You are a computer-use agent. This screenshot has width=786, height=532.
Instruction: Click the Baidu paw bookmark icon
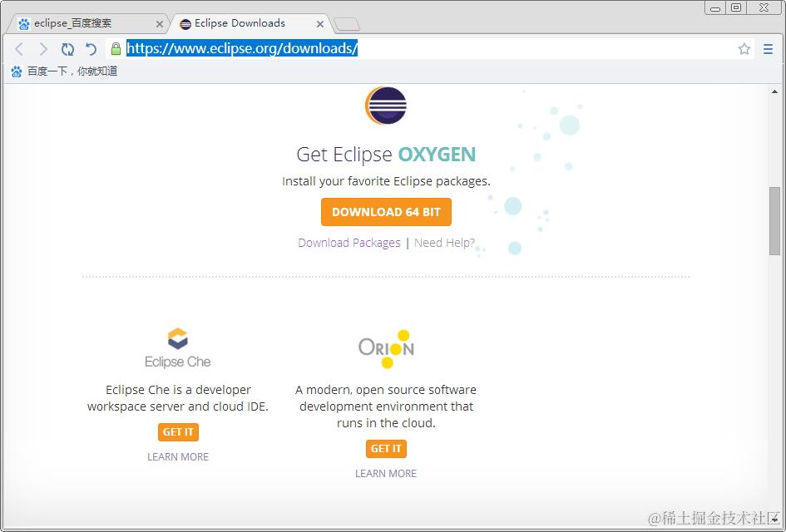17,71
